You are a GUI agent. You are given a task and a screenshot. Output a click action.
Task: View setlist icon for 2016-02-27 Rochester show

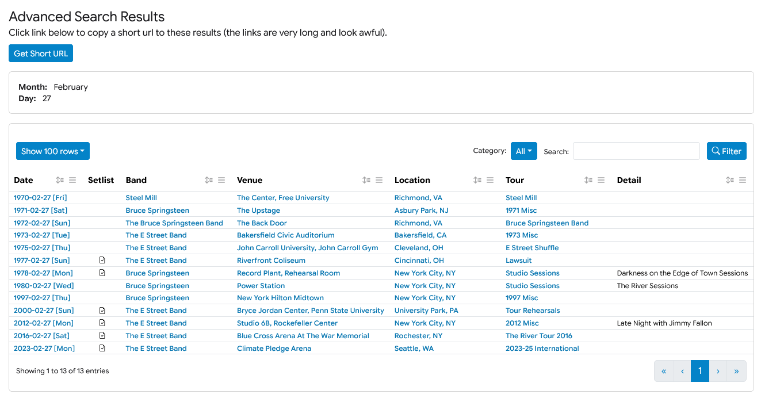pos(102,336)
